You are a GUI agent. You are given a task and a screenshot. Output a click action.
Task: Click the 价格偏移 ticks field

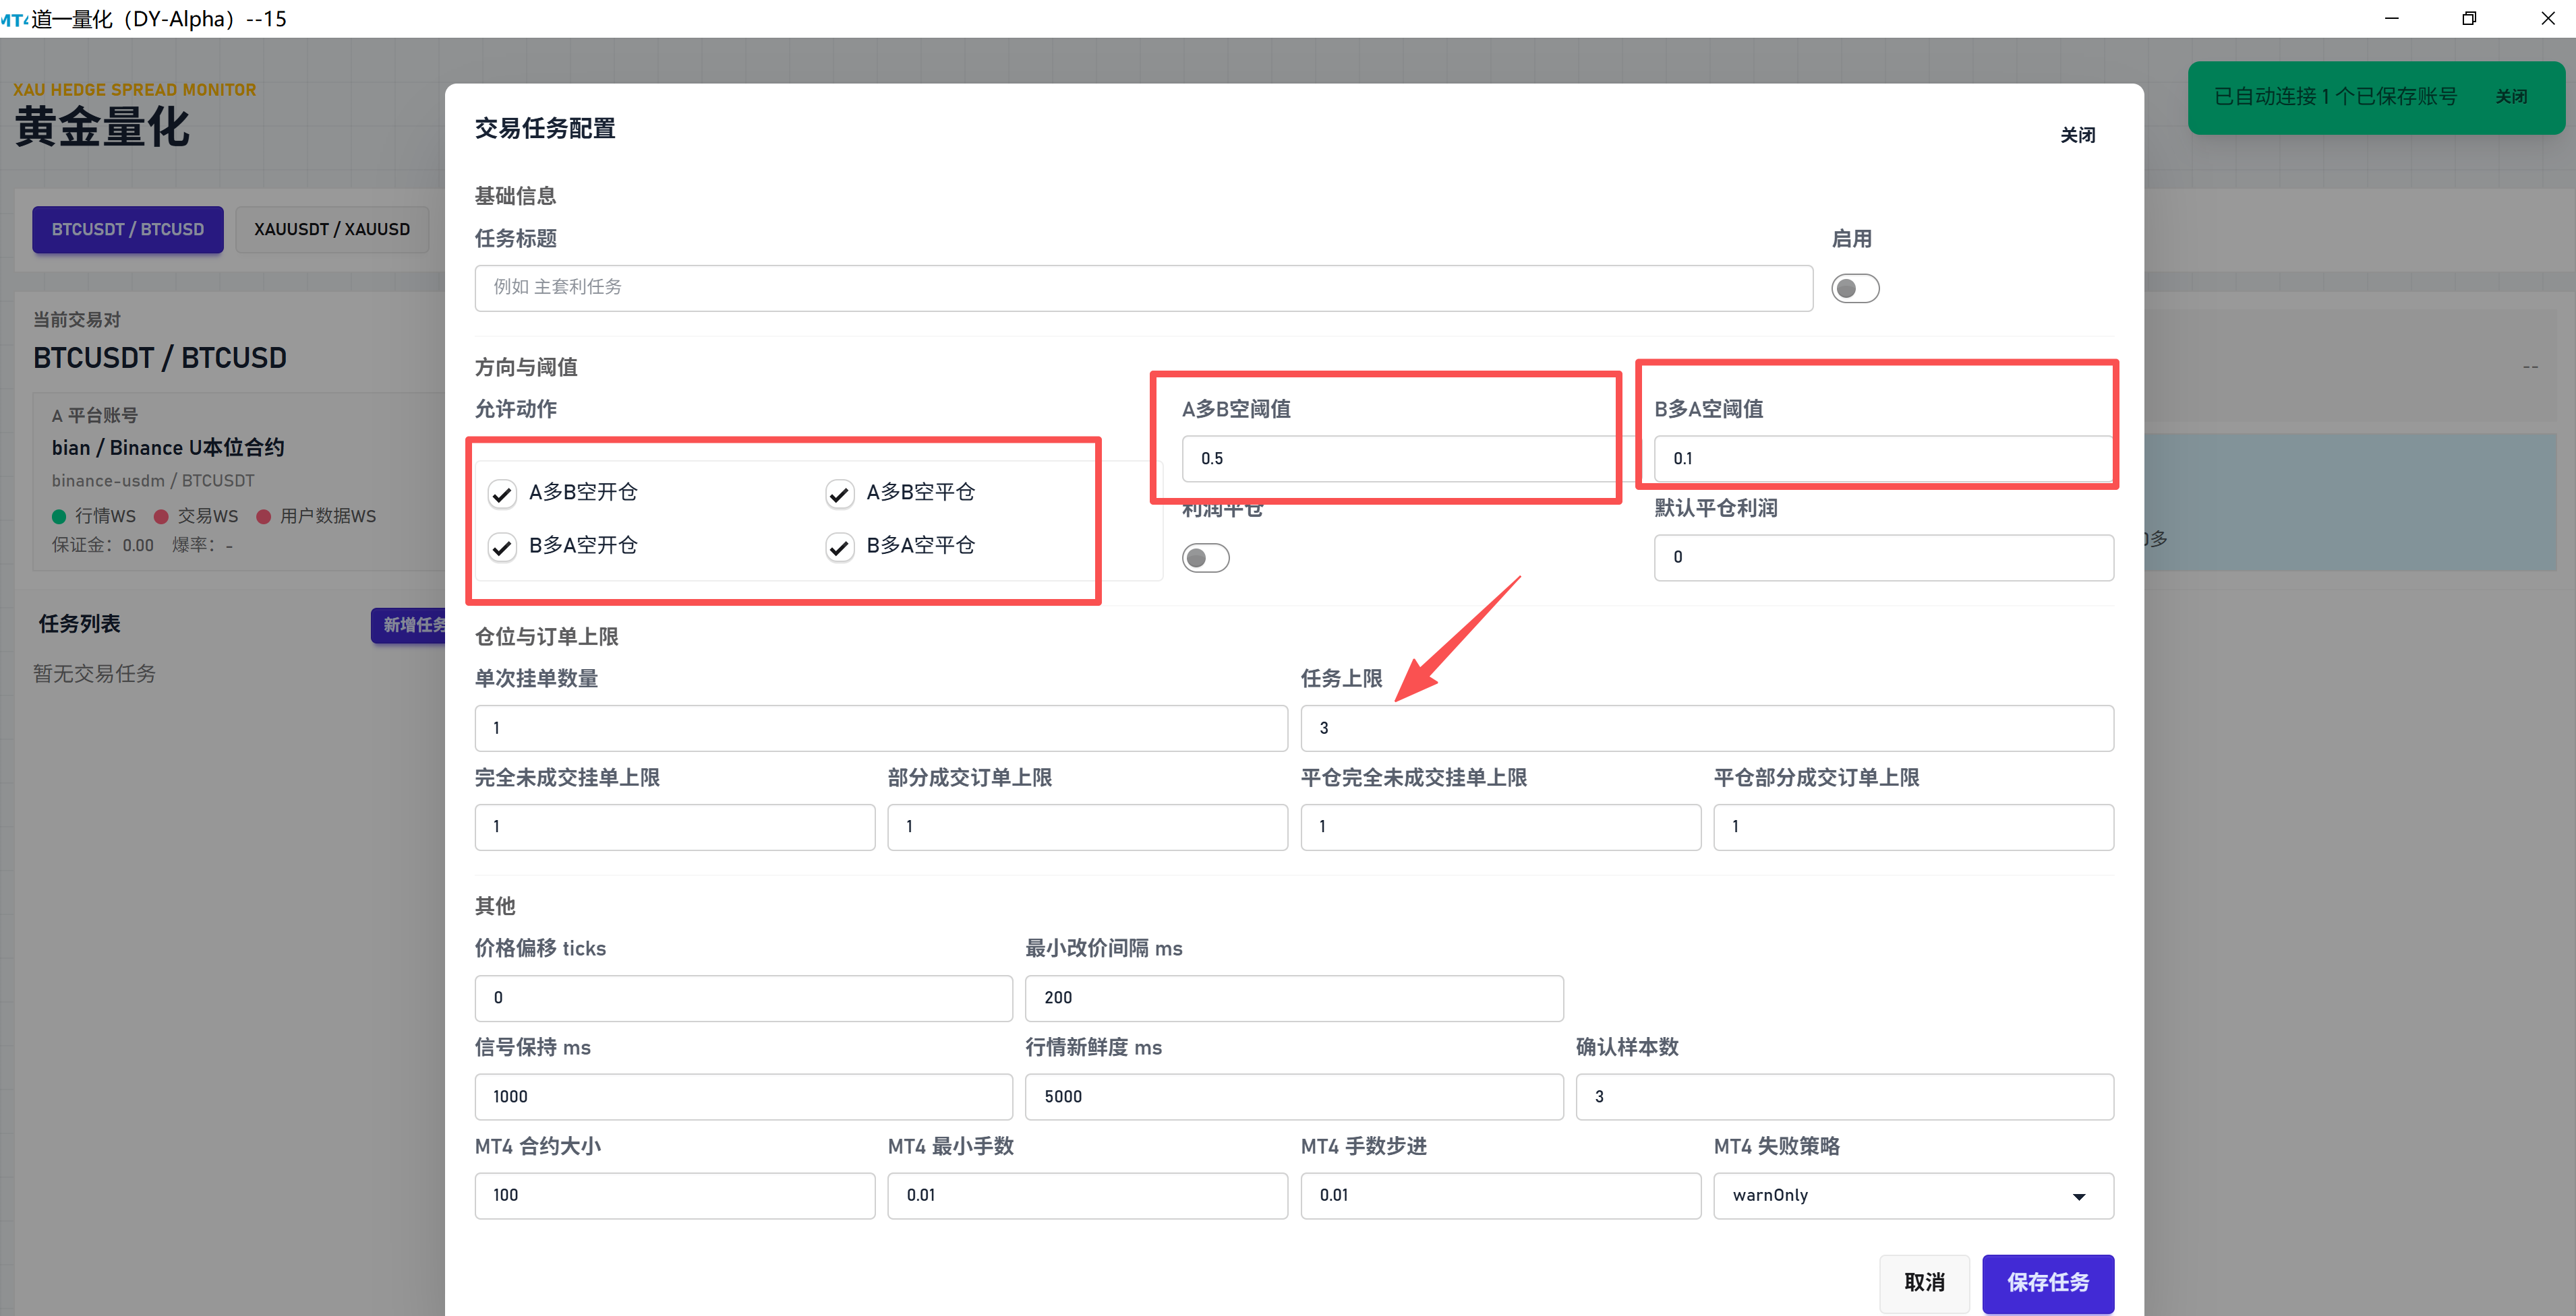pyautogui.click(x=743, y=998)
